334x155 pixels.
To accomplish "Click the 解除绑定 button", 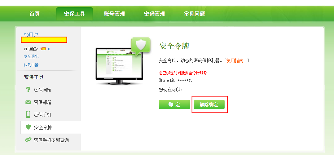I will (x=209, y=104).
